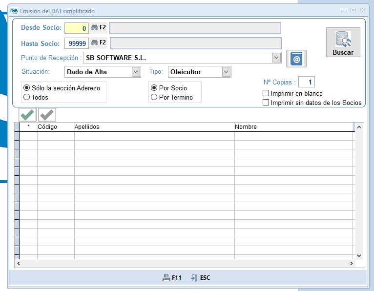The height and width of the screenshot is (291, 374).
Task: Click binoculars lookup next to Hasta Socio
Action: pos(95,43)
